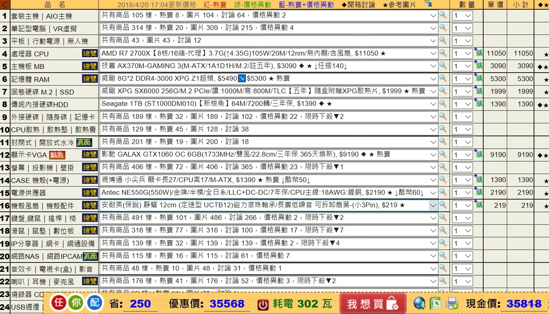Click the +購 icon in the 機殼風扇 row
The width and height of the screenshot is (549, 314).
(478, 204)
